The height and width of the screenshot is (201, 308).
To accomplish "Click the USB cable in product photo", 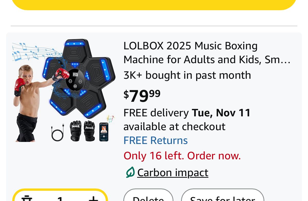I will point(57,132).
